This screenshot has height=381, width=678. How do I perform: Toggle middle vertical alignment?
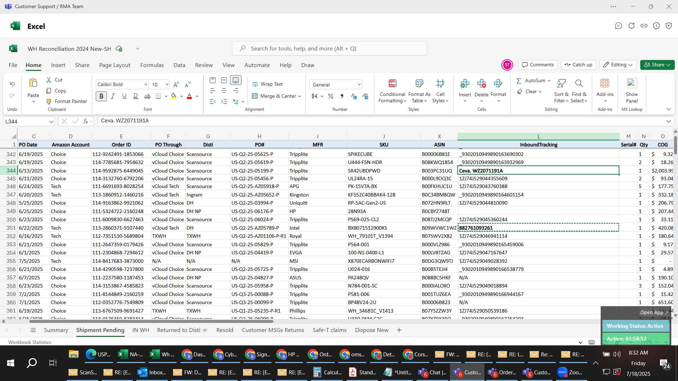point(224,80)
